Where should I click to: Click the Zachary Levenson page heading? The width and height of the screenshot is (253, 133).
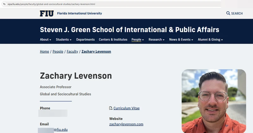(x=76, y=76)
